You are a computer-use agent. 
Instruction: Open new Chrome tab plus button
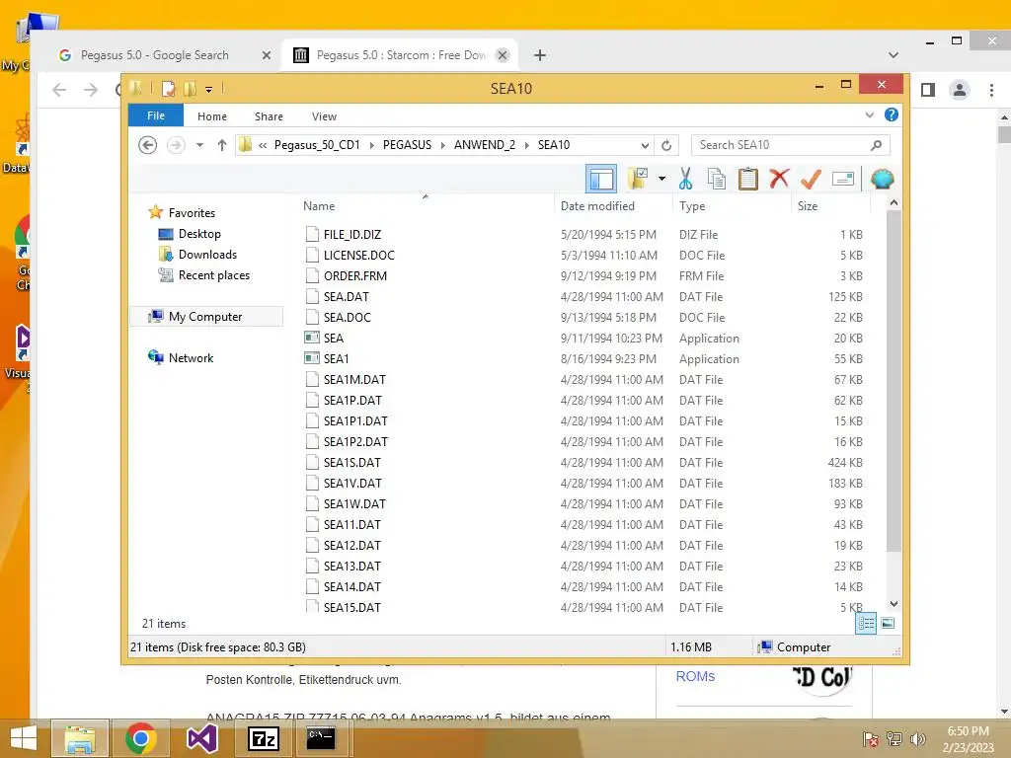coord(540,55)
